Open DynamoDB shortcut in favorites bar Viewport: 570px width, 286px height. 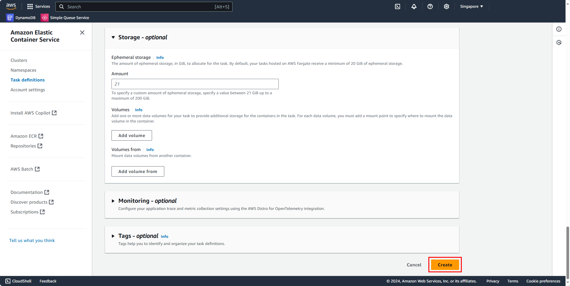[21, 18]
